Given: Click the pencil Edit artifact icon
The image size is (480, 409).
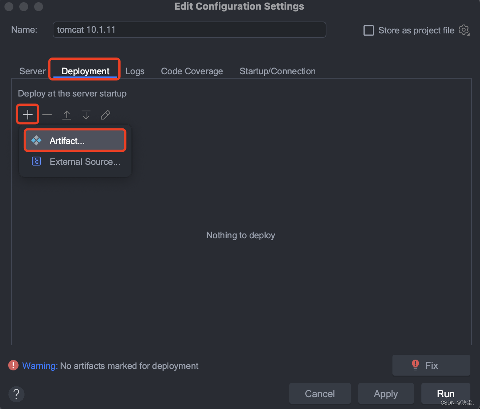Looking at the screenshot, I should 105,115.
